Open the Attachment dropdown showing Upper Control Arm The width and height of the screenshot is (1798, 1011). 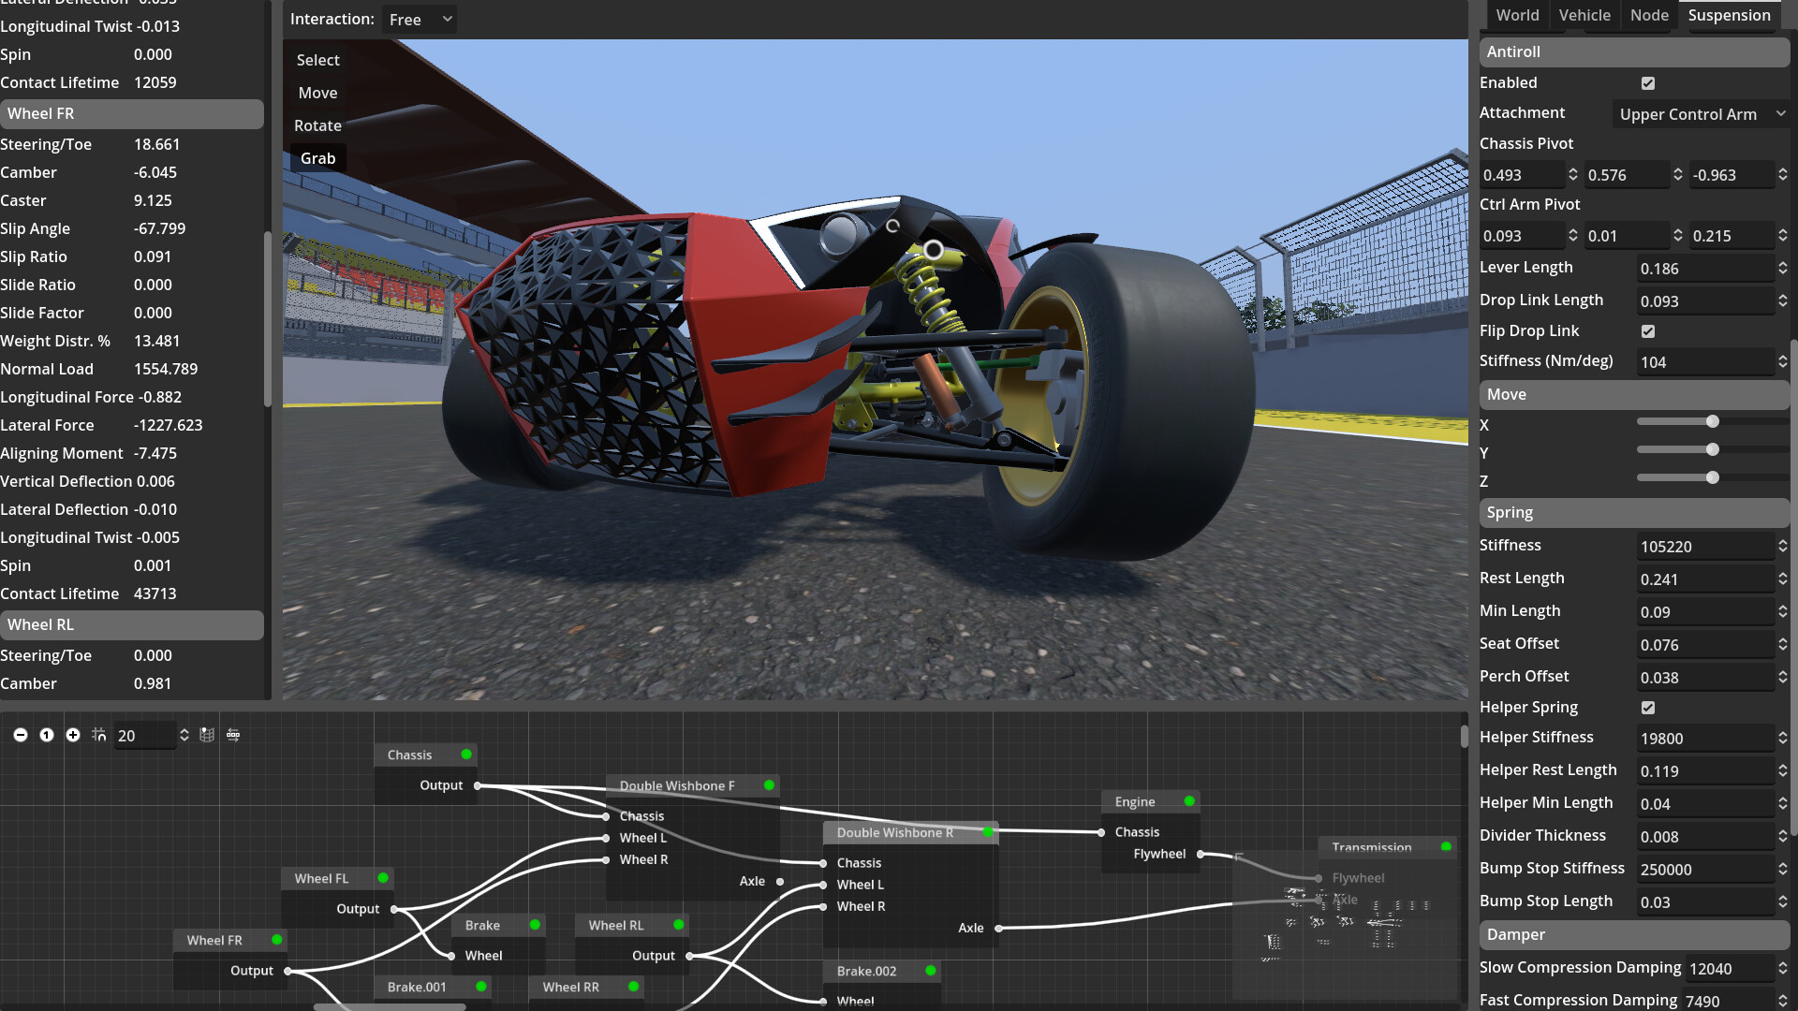point(1701,113)
